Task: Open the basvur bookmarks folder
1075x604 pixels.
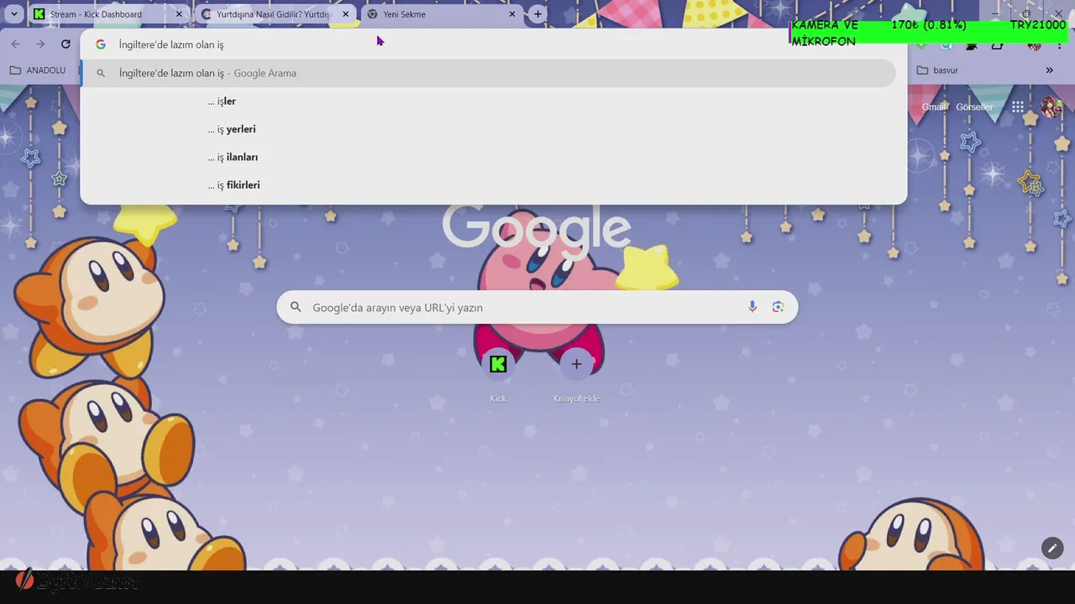Action: [x=937, y=70]
